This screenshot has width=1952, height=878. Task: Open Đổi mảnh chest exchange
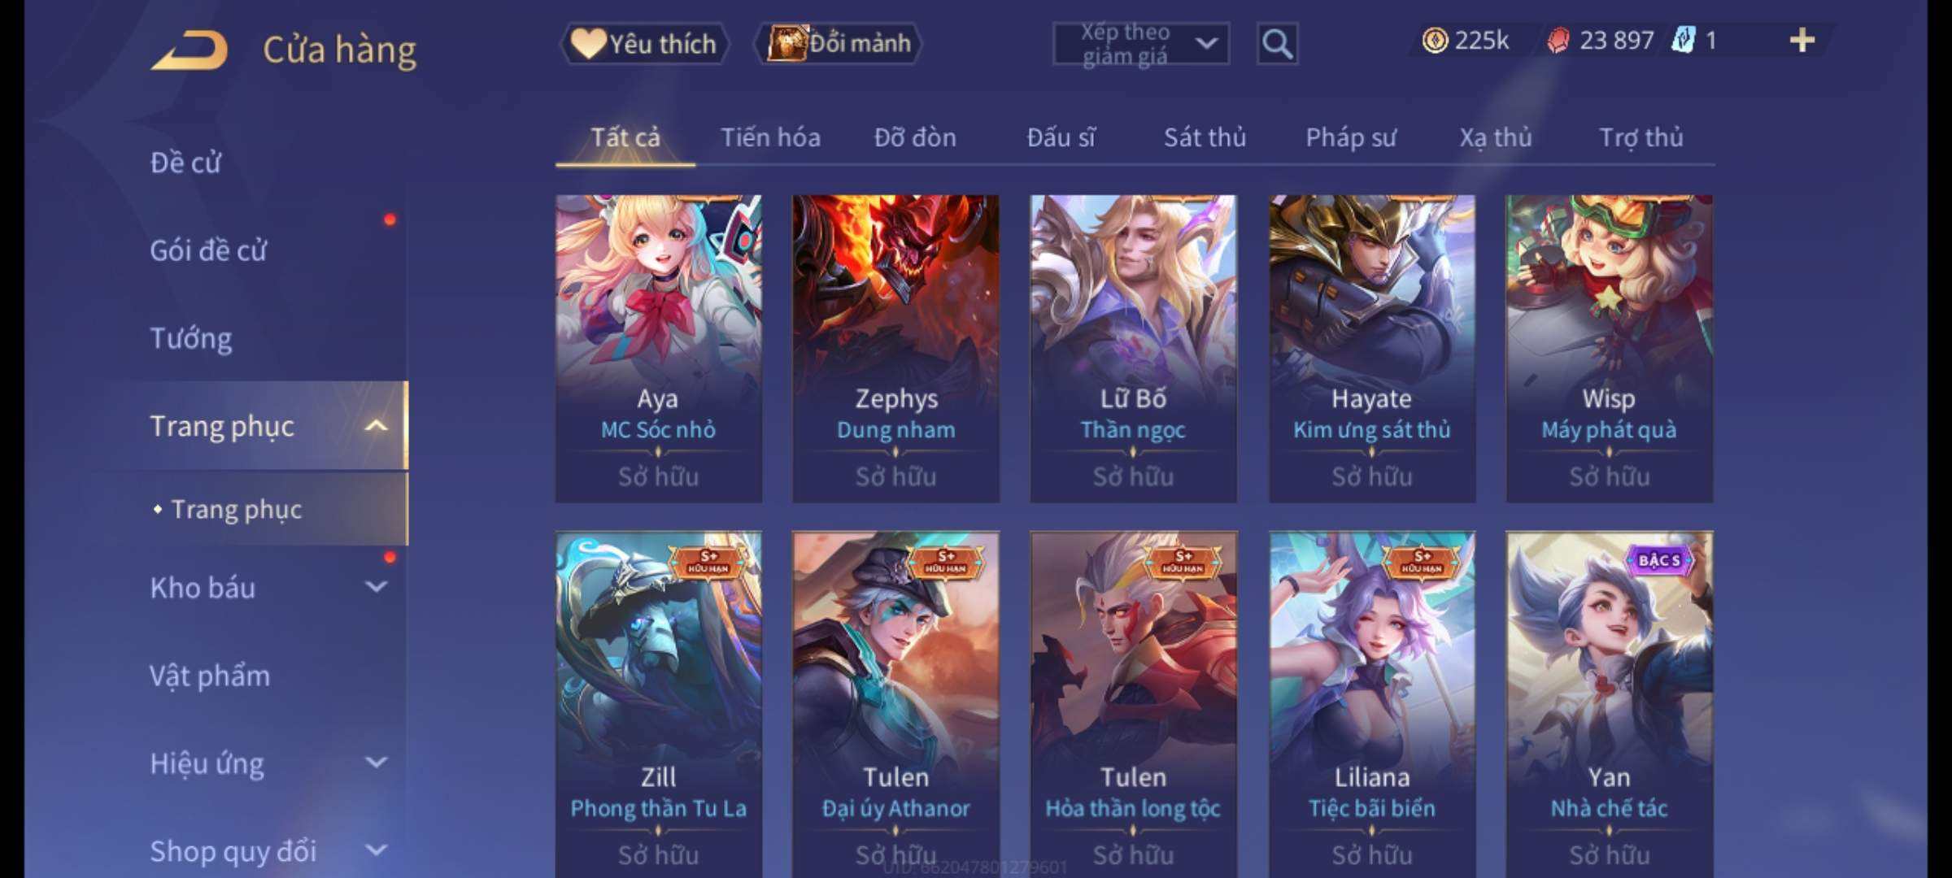pyautogui.click(x=839, y=44)
